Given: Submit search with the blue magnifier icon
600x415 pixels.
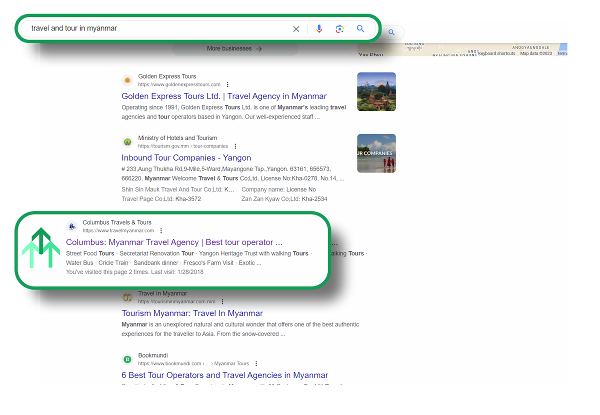Looking at the screenshot, I should tap(360, 29).
